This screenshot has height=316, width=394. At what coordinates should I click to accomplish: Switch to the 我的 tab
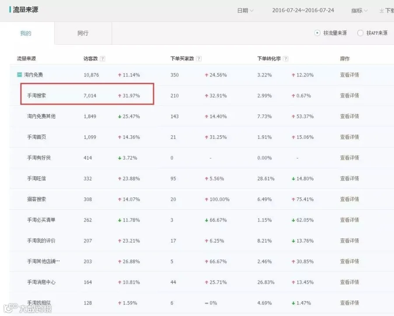coord(26,33)
